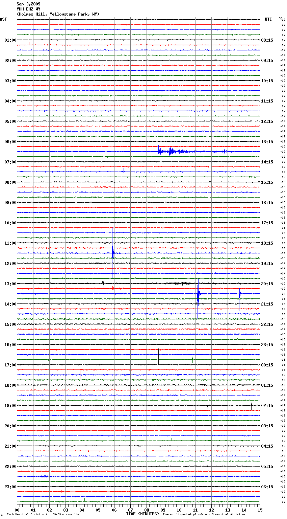Click '(Holmes Hill, Yellowstone Park, WY)' title

click(58, 14)
